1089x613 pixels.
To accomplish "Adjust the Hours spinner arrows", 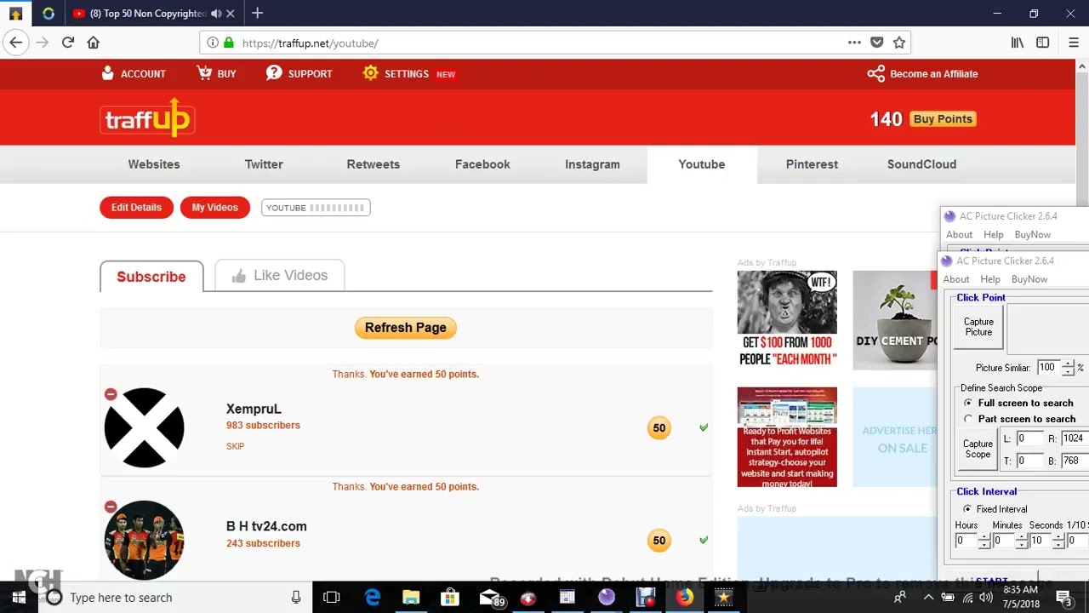I will click(x=984, y=541).
